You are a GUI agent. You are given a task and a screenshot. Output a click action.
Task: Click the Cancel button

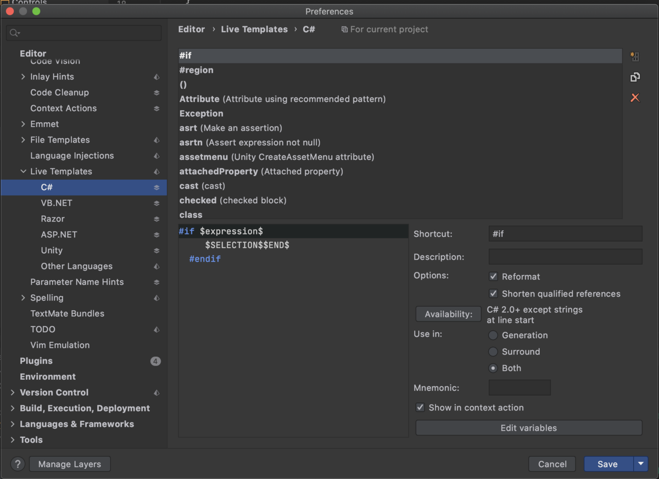click(x=552, y=464)
